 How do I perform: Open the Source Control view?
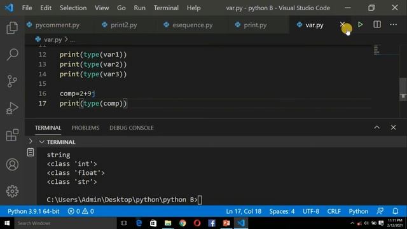point(12,81)
